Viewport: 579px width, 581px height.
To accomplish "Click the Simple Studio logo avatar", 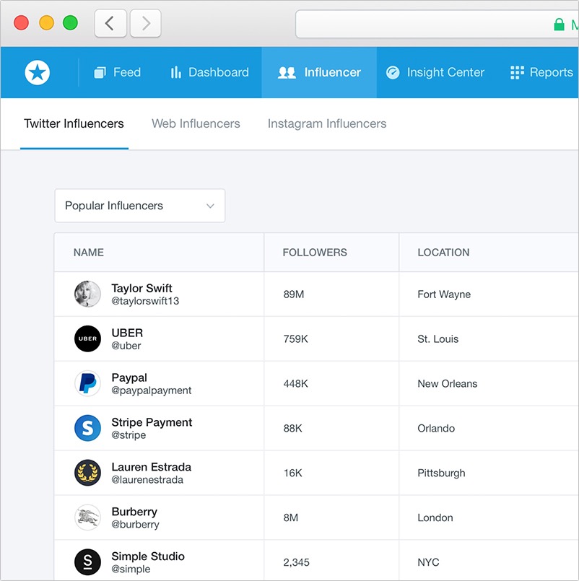I will tap(87, 562).
